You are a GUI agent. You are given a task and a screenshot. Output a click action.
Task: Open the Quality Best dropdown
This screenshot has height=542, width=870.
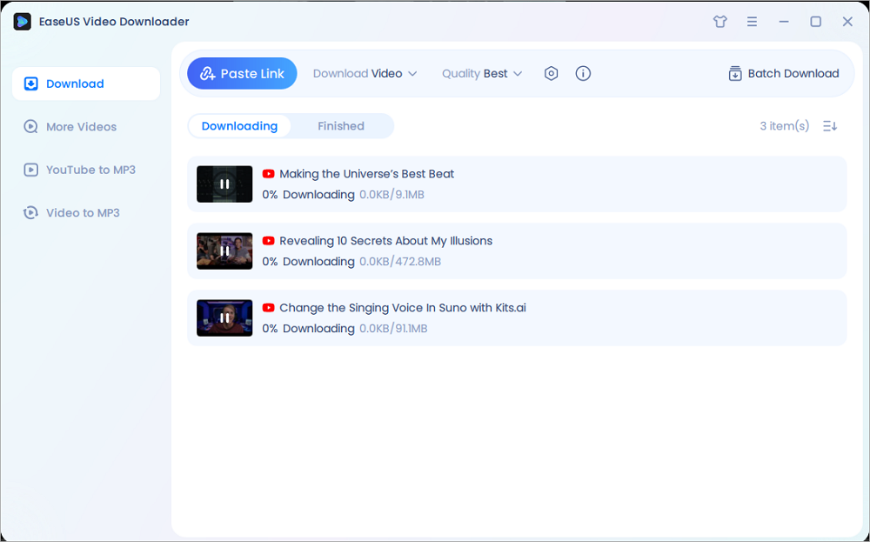(x=482, y=73)
